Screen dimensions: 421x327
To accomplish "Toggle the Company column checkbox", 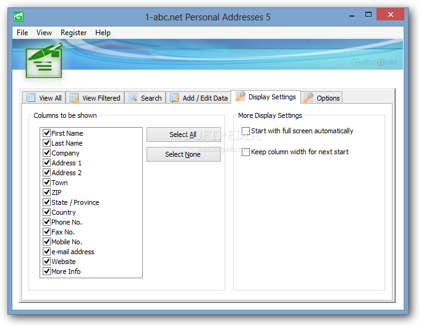I will coord(47,153).
